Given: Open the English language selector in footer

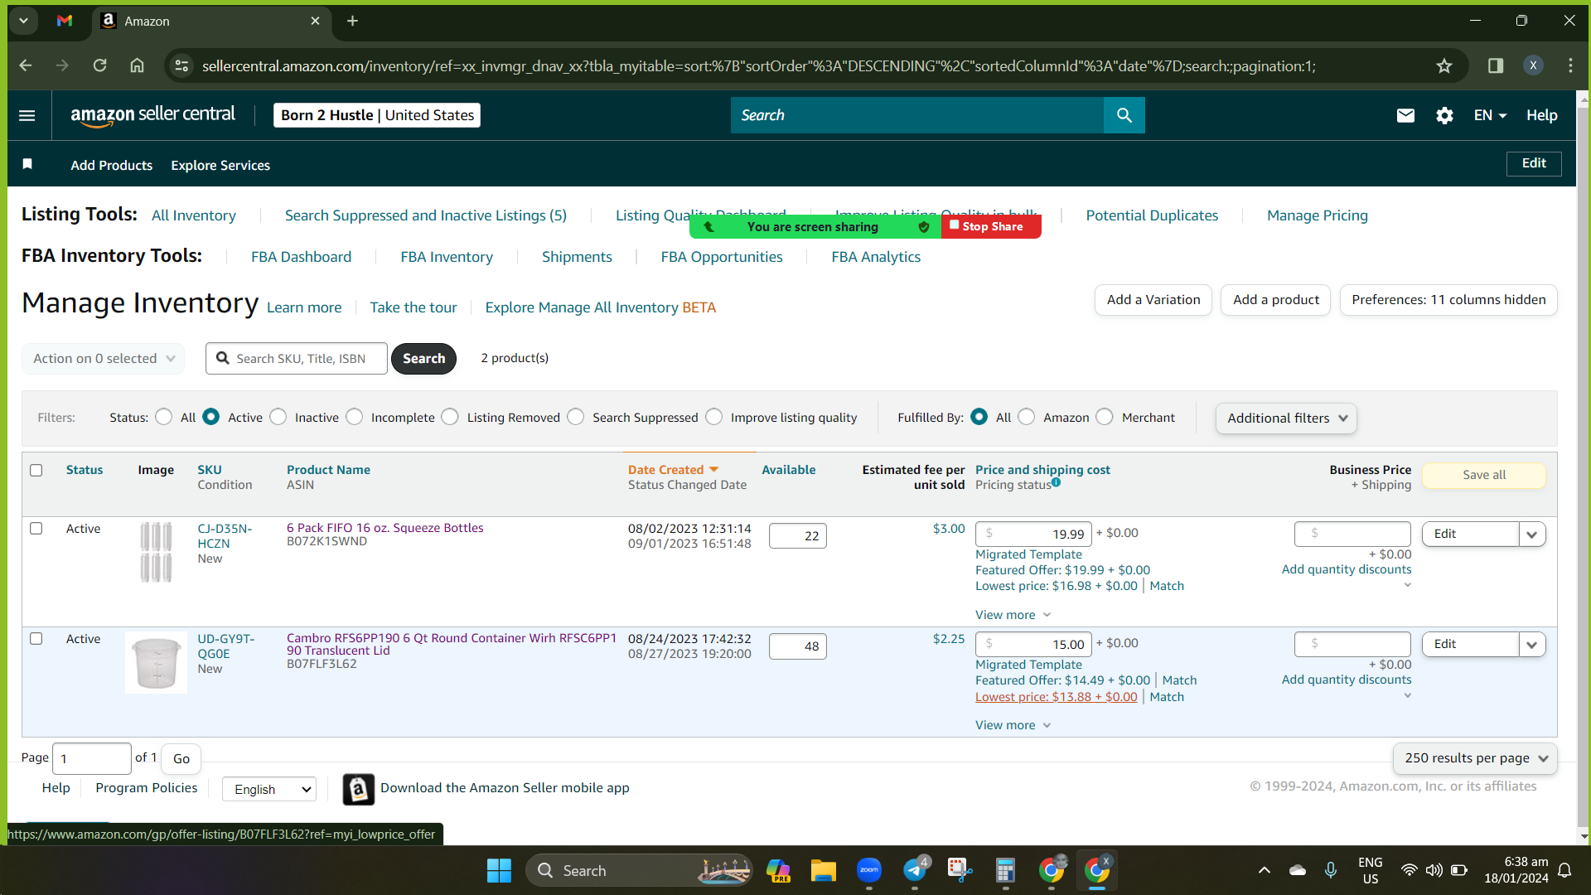Looking at the screenshot, I should 269,789.
